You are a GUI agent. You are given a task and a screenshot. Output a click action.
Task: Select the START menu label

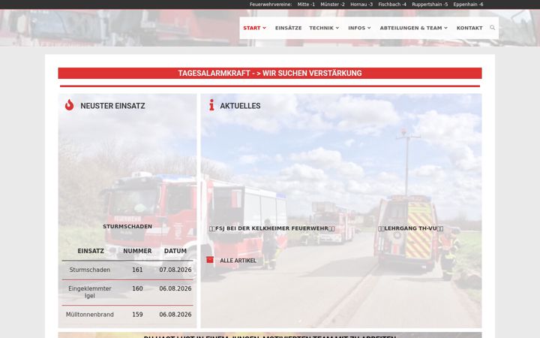click(x=252, y=28)
